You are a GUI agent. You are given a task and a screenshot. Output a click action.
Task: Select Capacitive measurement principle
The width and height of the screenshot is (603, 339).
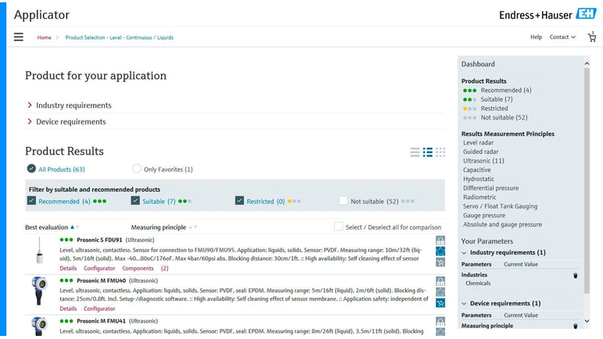click(477, 170)
